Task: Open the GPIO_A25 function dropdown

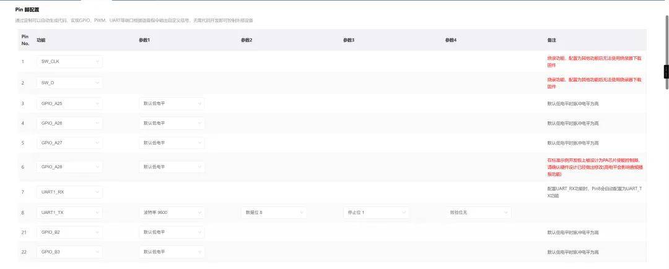Action: coord(69,103)
